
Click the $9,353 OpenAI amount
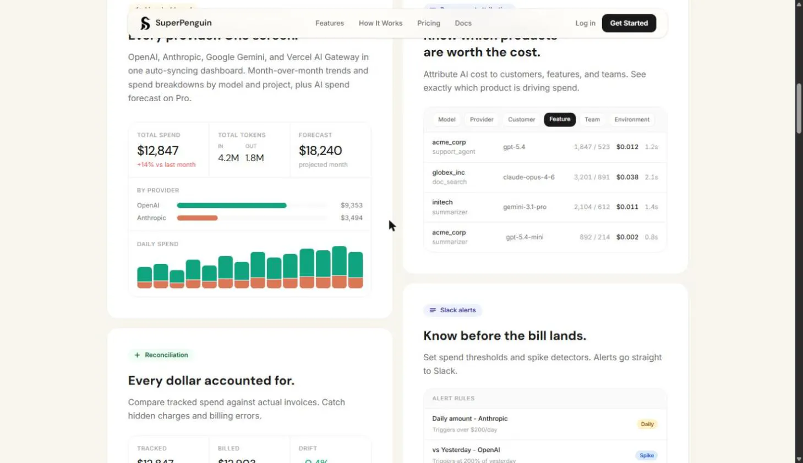(352, 206)
